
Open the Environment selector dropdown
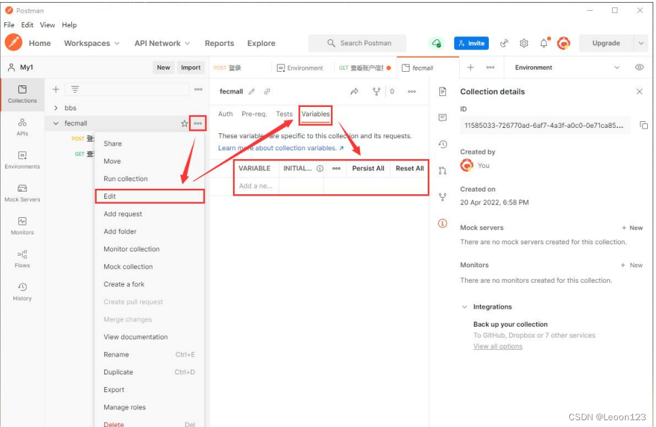(x=567, y=68)
